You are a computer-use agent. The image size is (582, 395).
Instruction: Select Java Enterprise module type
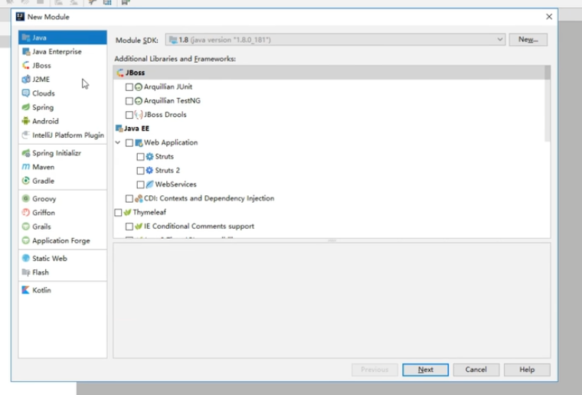62,51
